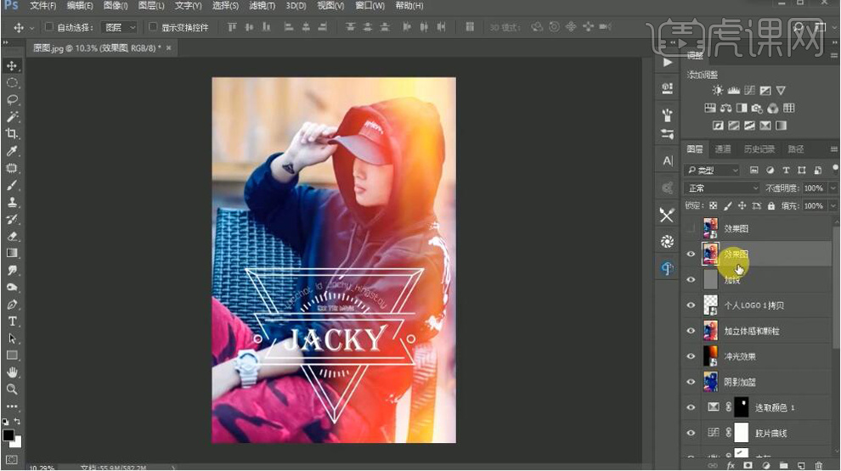Add a Curves adjustment

point(749,91)
